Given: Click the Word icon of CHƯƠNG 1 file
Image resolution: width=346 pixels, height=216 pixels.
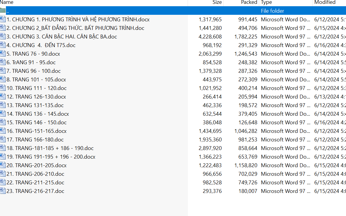Looking at the screenshot, I should [x=3, y=20].
